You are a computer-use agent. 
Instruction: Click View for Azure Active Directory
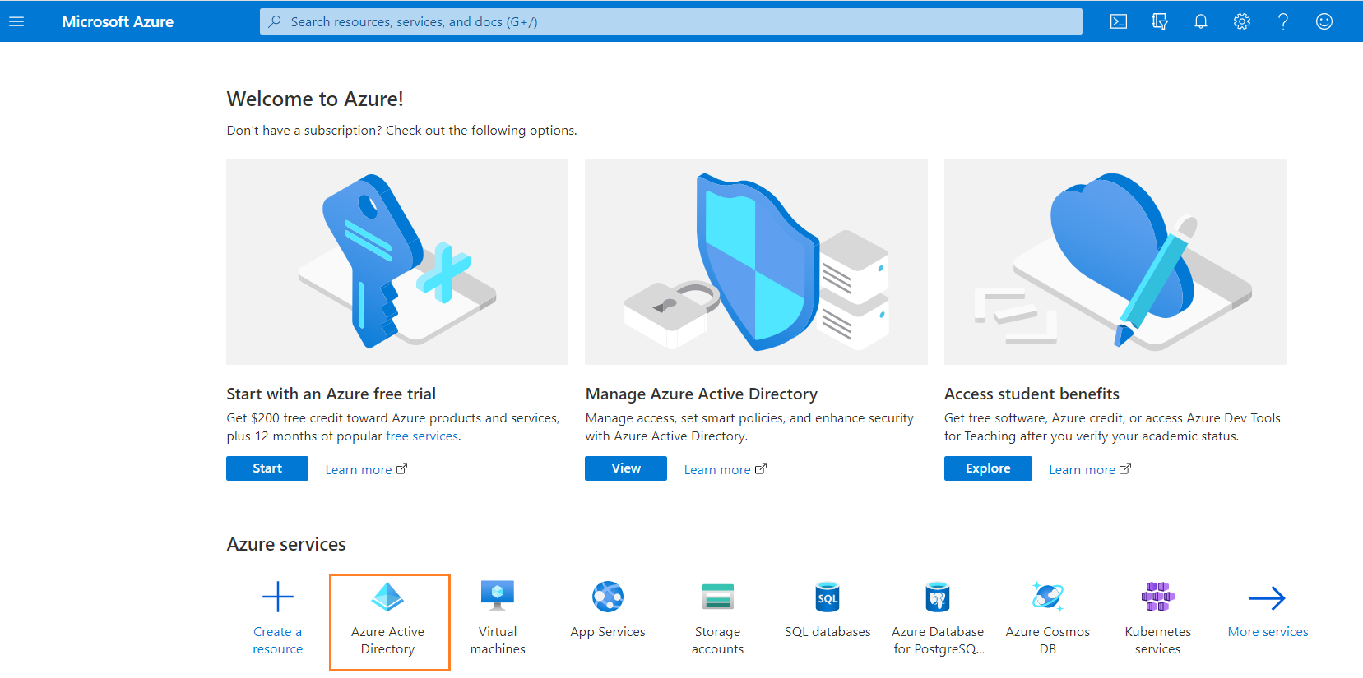tap(625, 468)
